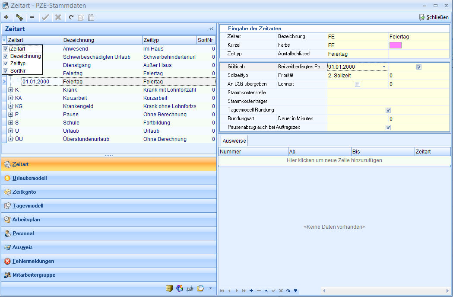Image resolution: width=453 pixels, height=297 pixels.
Task: Click the delete record minus icon
Action: [32, 17]
